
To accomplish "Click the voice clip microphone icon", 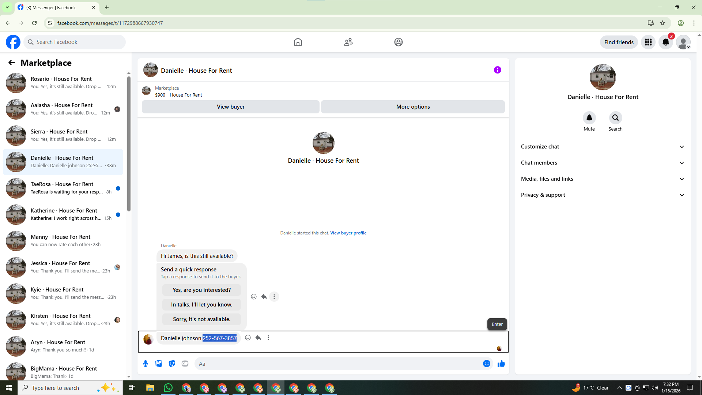I will click(146, 364).
